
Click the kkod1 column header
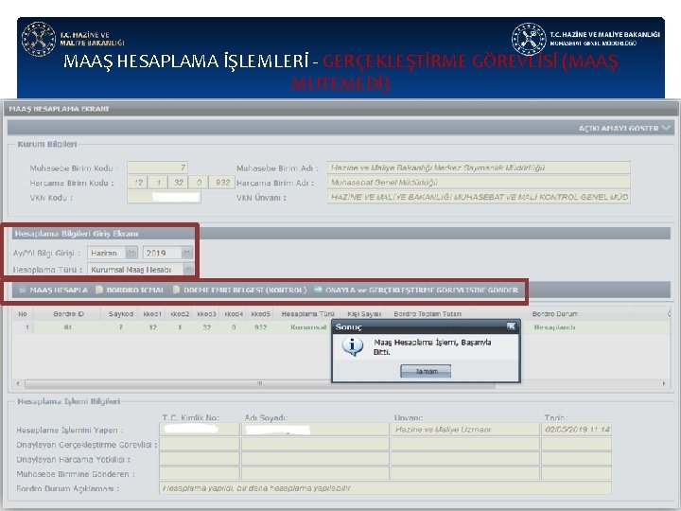click(x=152, y=314)
